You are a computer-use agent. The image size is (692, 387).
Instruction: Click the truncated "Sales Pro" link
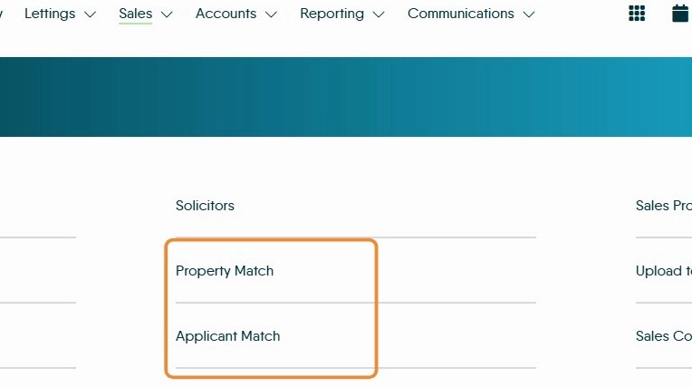(x=664, y=206)
